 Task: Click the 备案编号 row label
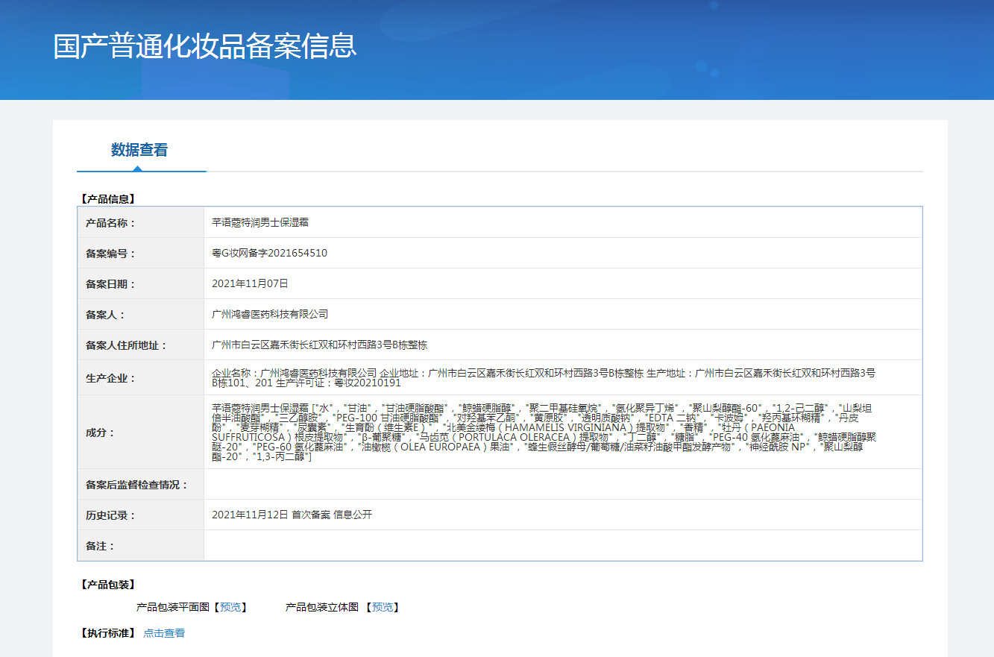(x=111, y=254)
